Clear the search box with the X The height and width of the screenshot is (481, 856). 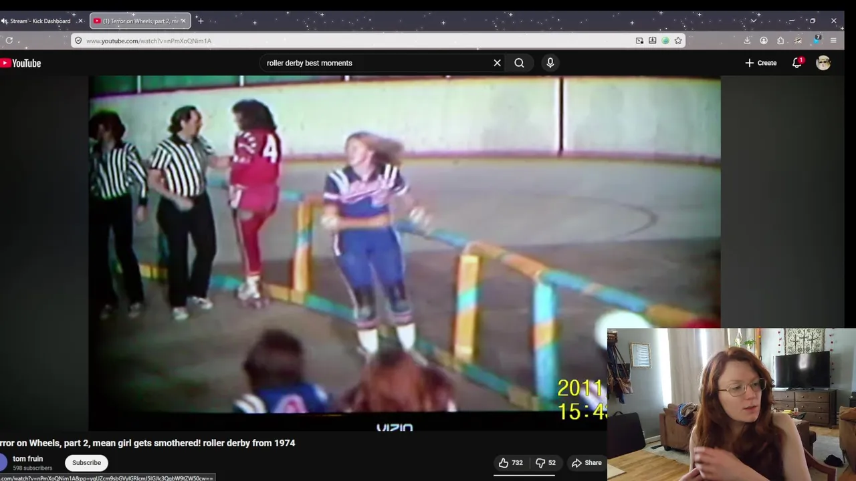coord(497,63)
